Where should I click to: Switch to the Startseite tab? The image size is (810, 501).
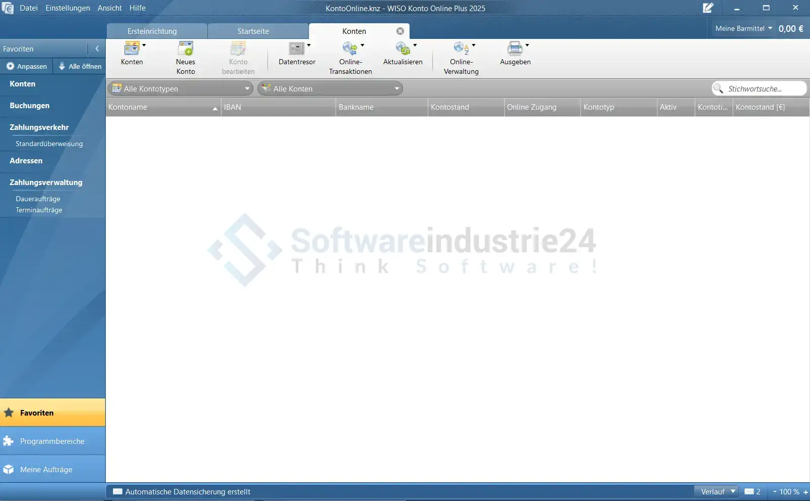coord(253,31)
